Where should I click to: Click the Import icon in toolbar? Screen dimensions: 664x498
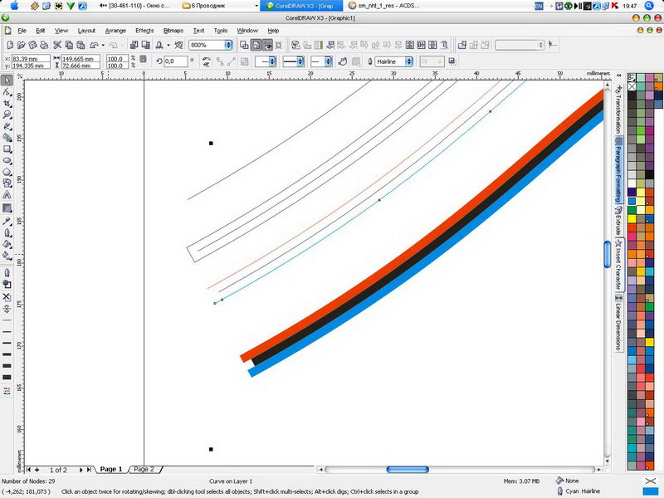[x=134, y=45]
